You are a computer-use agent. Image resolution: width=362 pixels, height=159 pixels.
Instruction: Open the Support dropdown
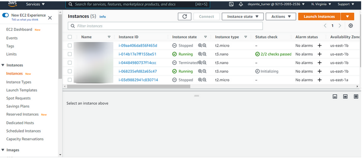coord(346,4)
